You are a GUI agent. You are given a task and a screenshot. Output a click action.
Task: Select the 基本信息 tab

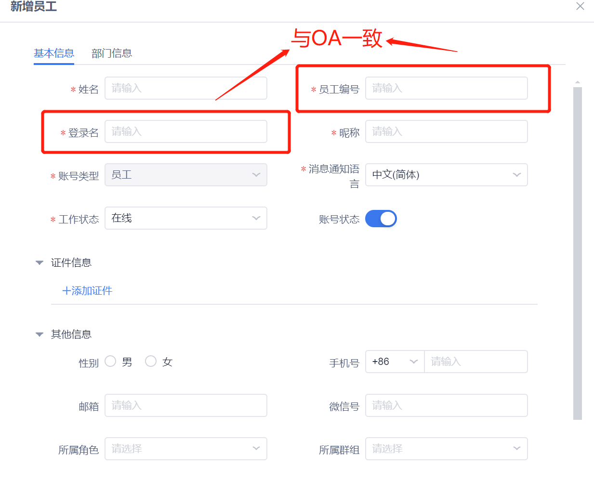click(x=54, y=53)
